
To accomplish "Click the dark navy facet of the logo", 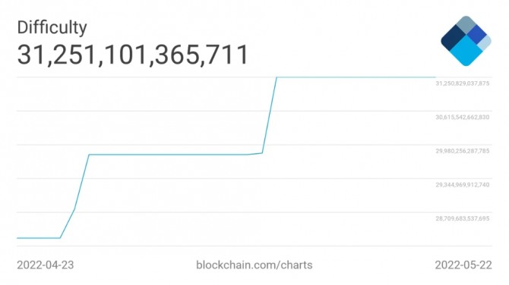I will [453, 38].
